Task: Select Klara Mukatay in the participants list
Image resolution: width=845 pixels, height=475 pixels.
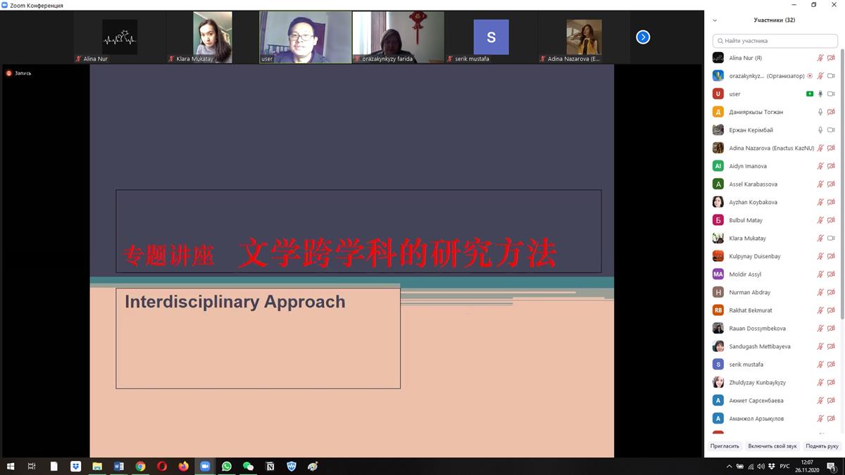Action: [747, 239]
